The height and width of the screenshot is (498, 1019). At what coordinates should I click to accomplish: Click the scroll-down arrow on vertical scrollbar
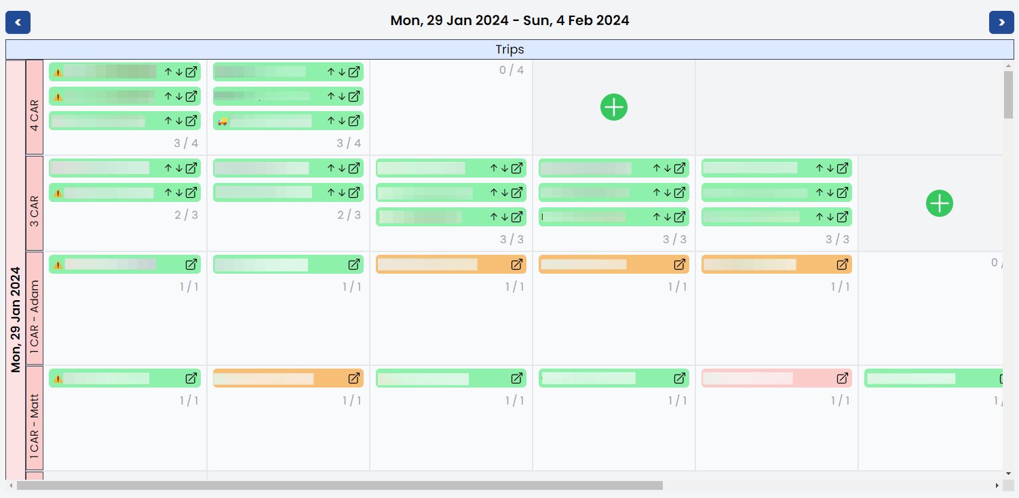tap(1008, 473)
